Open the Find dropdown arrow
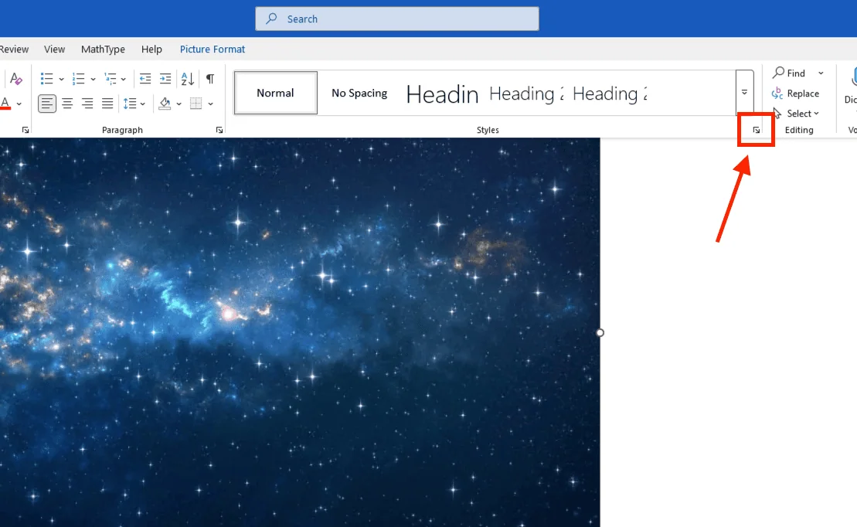 [821, 73]
